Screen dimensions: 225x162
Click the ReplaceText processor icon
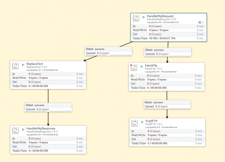[x=16, y=66]
